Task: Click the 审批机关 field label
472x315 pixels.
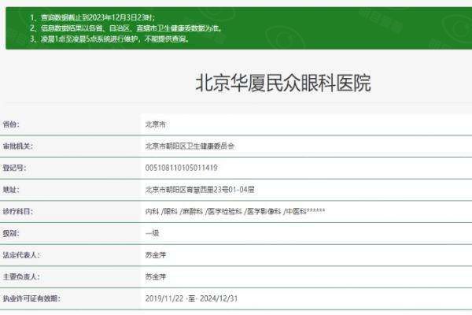Action: (18, 146)
